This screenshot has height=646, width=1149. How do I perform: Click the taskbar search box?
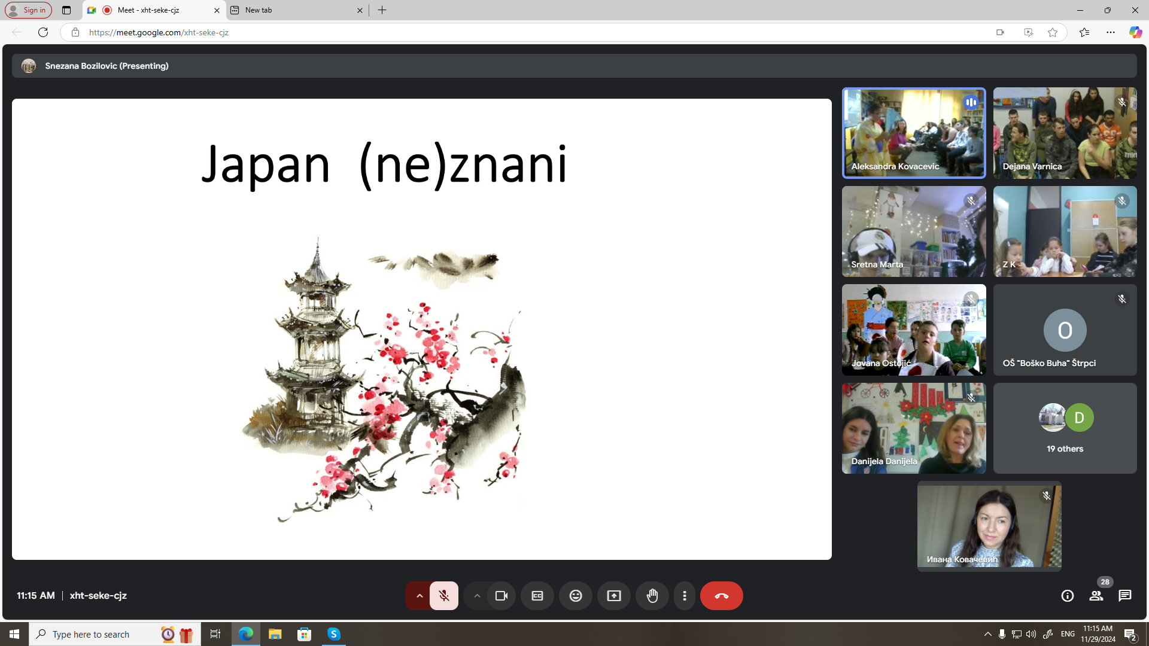point(114,634)
